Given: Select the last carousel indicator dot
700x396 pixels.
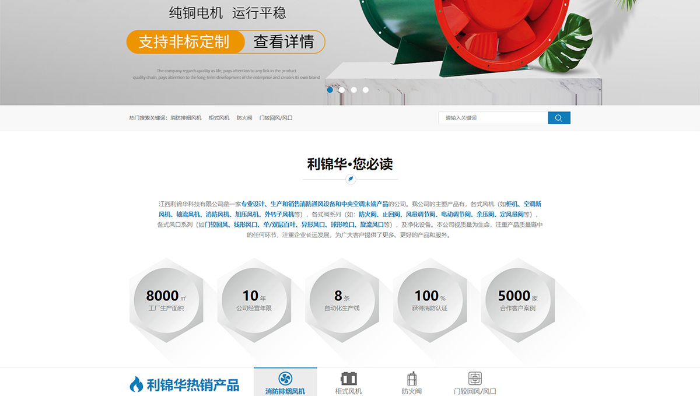Looking at the screenshot, I should pyautogui.click(x=366, y=89).
